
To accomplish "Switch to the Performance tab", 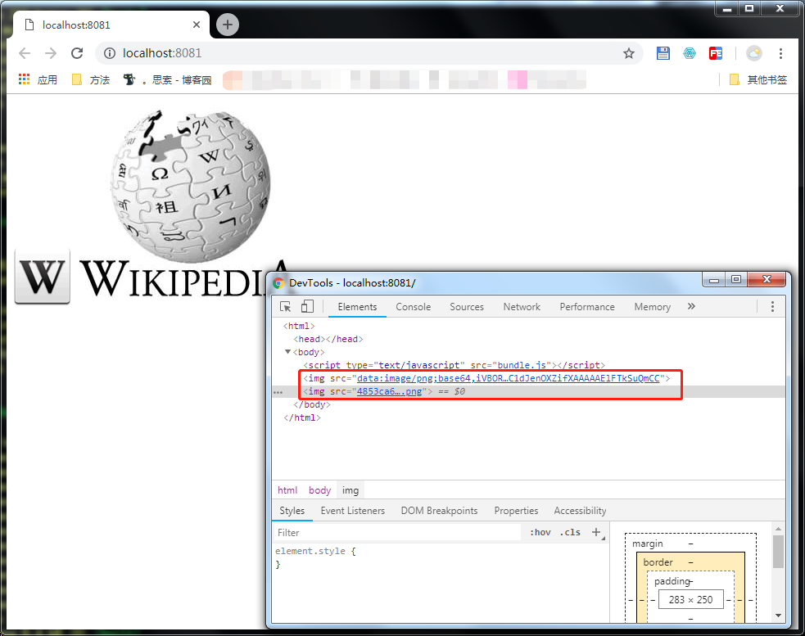I will click(x=587, y=306).
